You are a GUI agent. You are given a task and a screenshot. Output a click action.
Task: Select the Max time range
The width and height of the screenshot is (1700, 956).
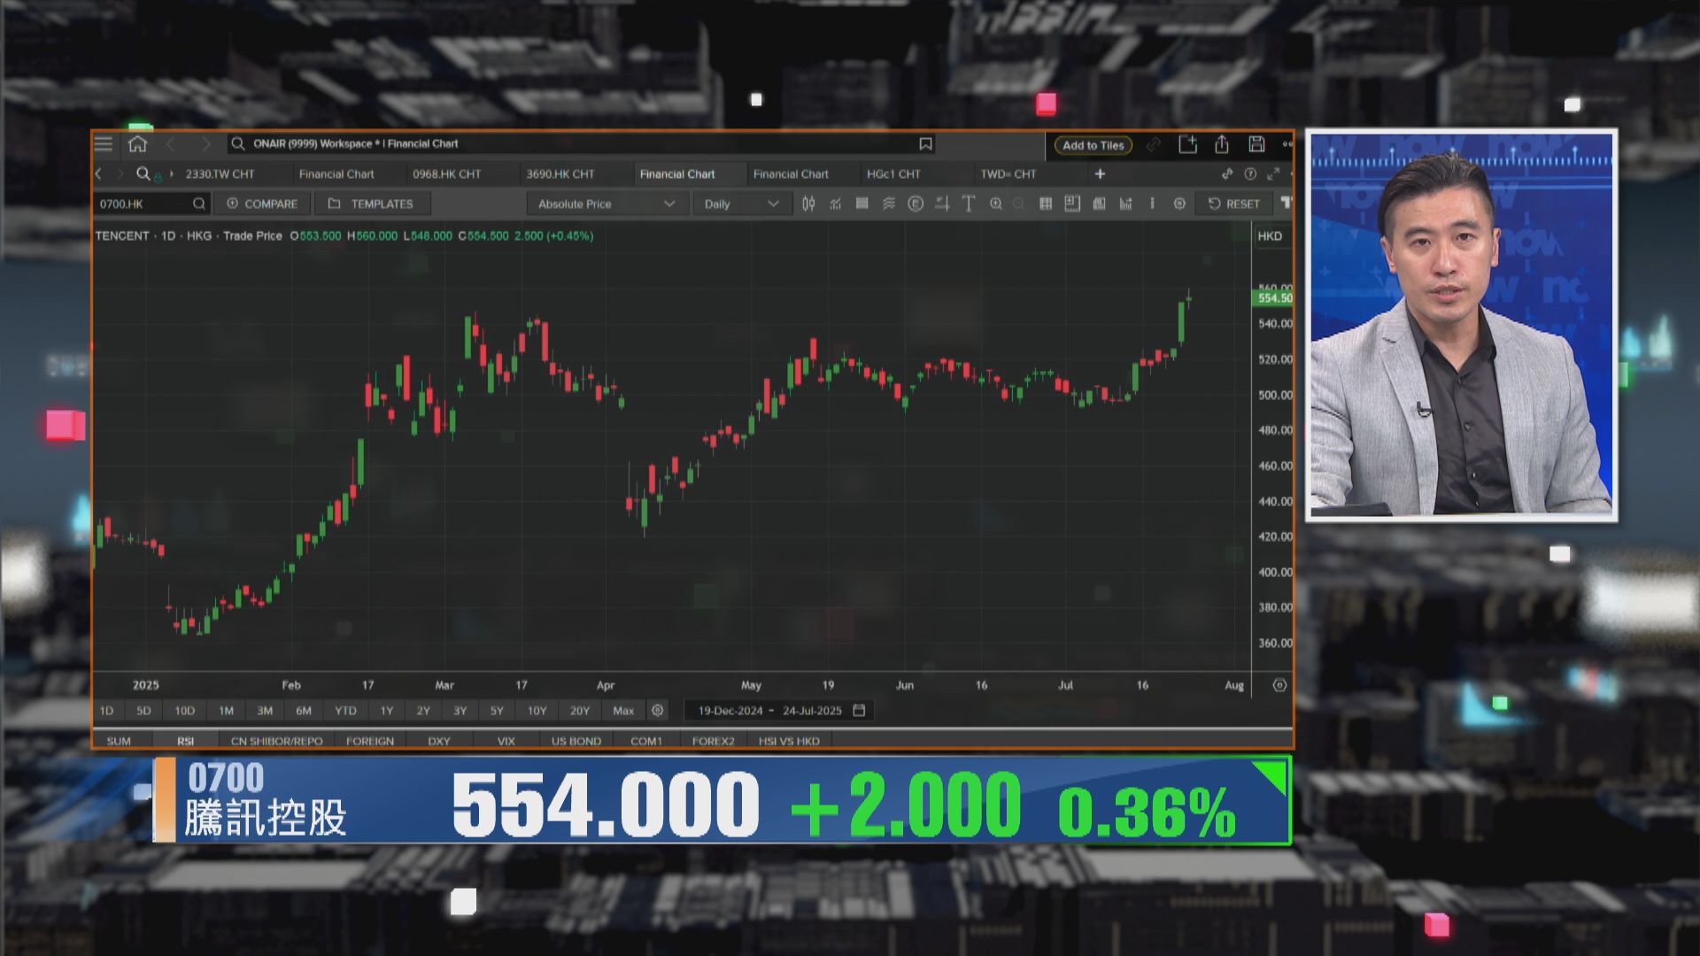(623, 711)
